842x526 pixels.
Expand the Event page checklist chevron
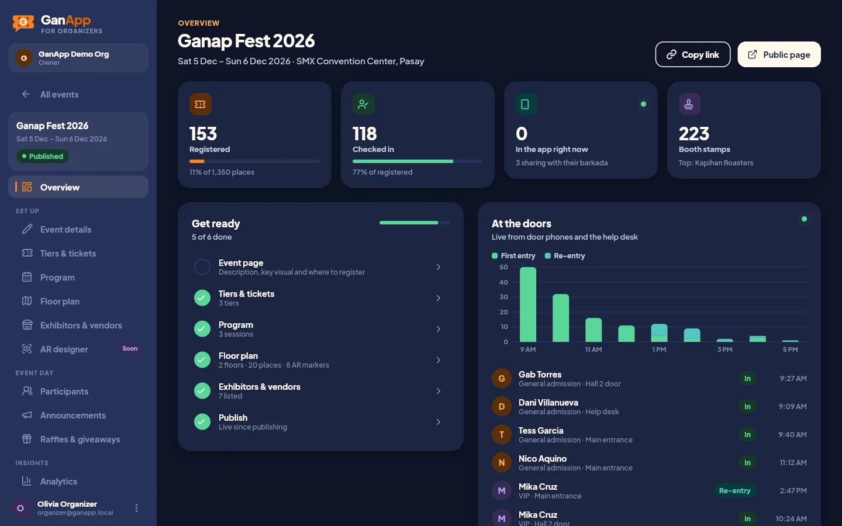tap(439, 267)
